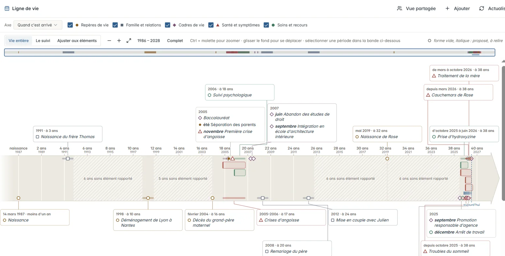Uncheck the Famille et relations checkbox

click(x=115, y=25)
